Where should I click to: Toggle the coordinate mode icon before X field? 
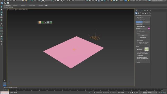(94, 92)
